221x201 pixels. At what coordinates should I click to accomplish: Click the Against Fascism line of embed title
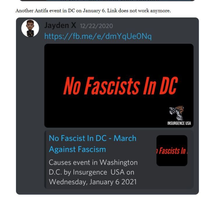click(x=77, y=149)
